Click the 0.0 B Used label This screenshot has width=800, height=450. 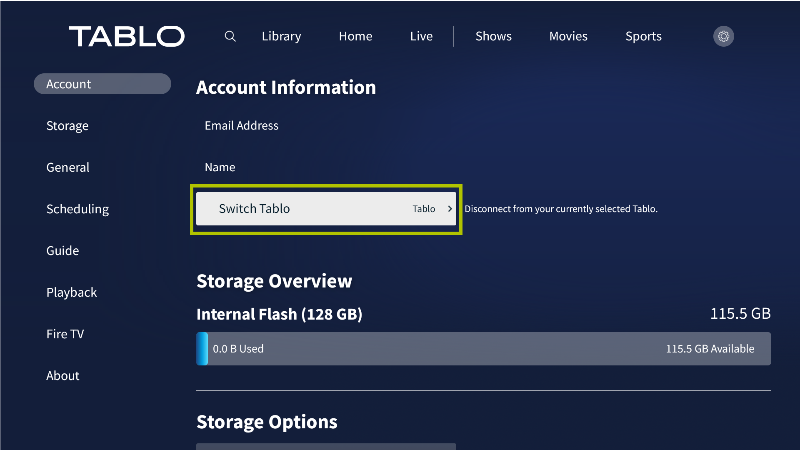click(x=238, y=349)
